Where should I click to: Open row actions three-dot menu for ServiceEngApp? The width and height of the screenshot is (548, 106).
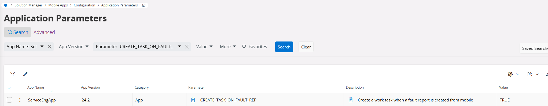[x=20, y=100]
